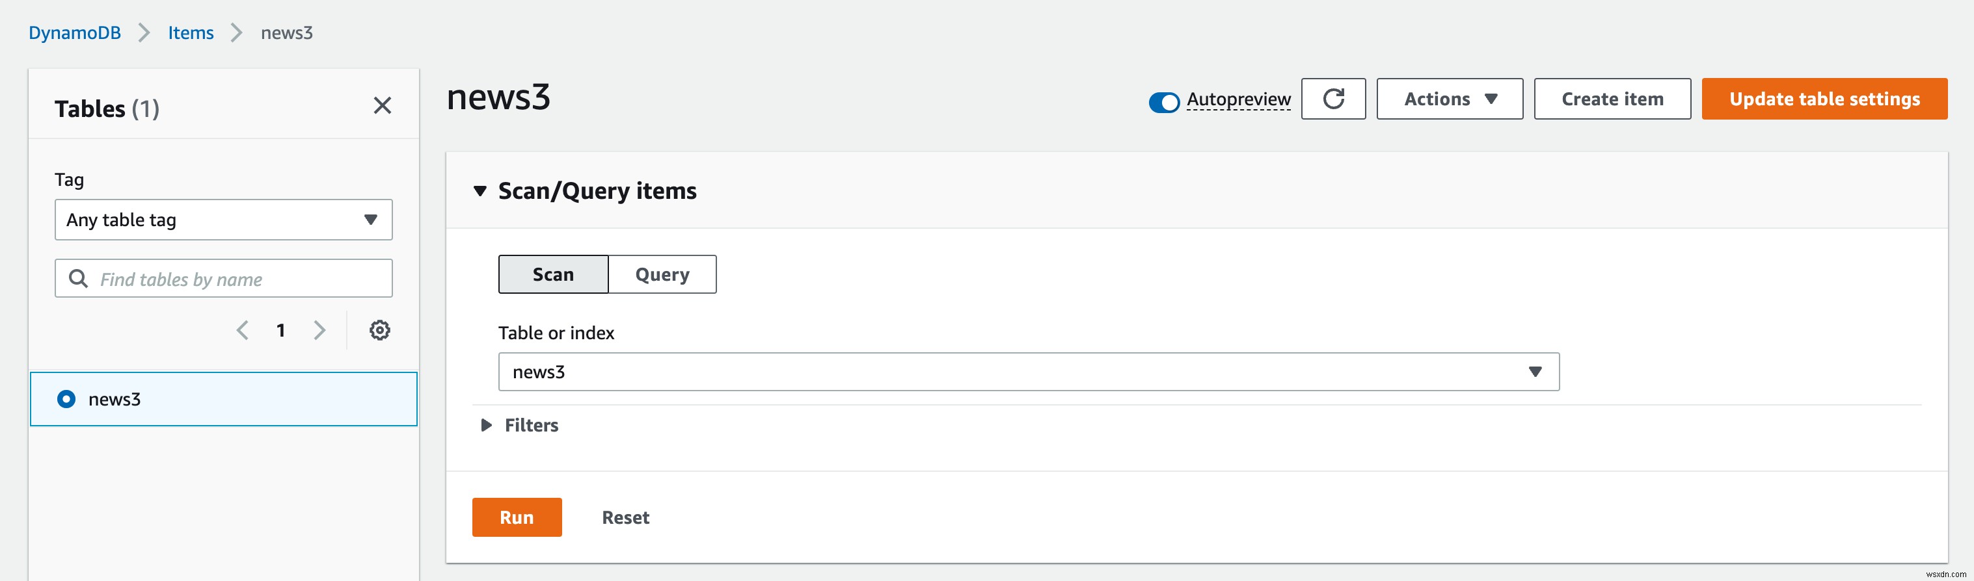Run the scan on news3
Viewport: 1974px width, 581px height.
pyautogui.click(x=517, y=517)
